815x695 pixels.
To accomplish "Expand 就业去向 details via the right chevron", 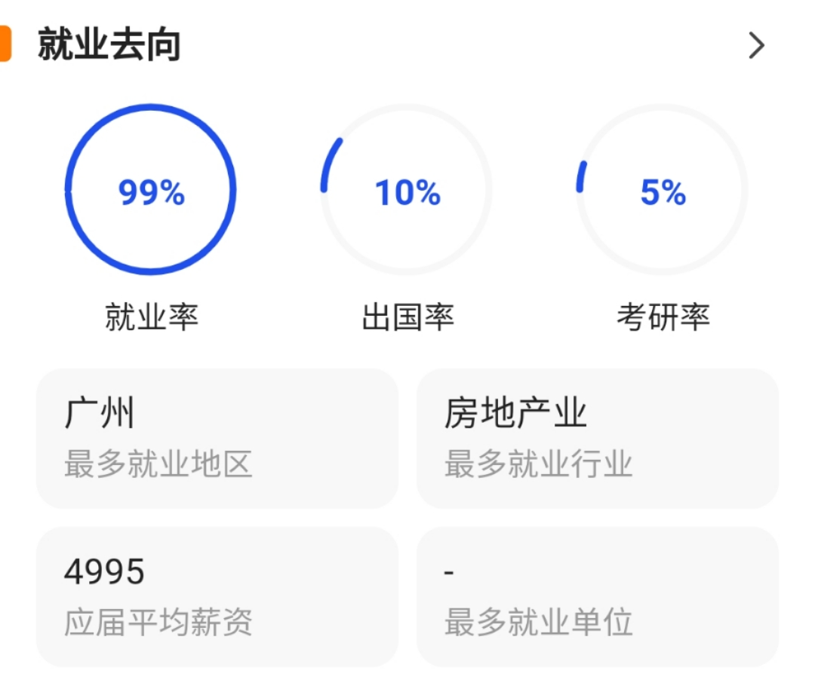I will pos(755,46).
